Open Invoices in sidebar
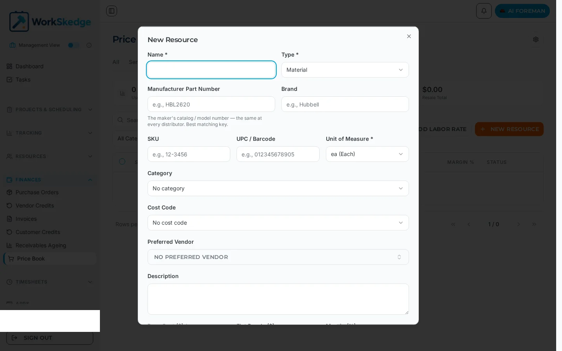 (26, 219)
